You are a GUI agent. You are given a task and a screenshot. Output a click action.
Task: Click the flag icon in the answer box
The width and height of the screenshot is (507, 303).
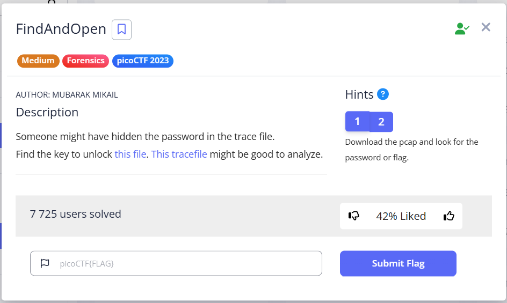(45, 263)
